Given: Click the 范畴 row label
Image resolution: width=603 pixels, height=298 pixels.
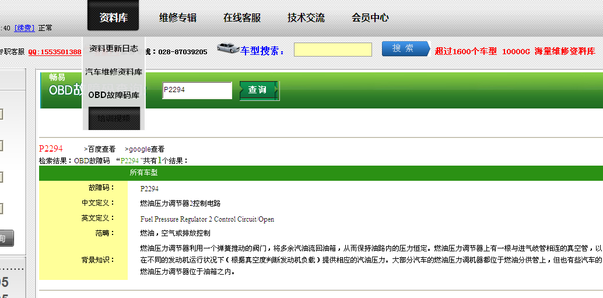Looking at the screenshot, I should [x=105, y=233].
